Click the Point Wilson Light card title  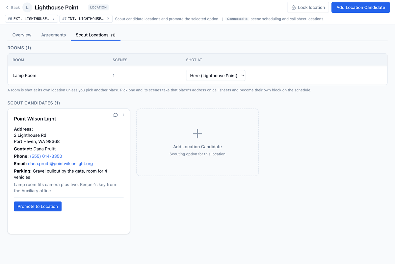pos(35,119)
